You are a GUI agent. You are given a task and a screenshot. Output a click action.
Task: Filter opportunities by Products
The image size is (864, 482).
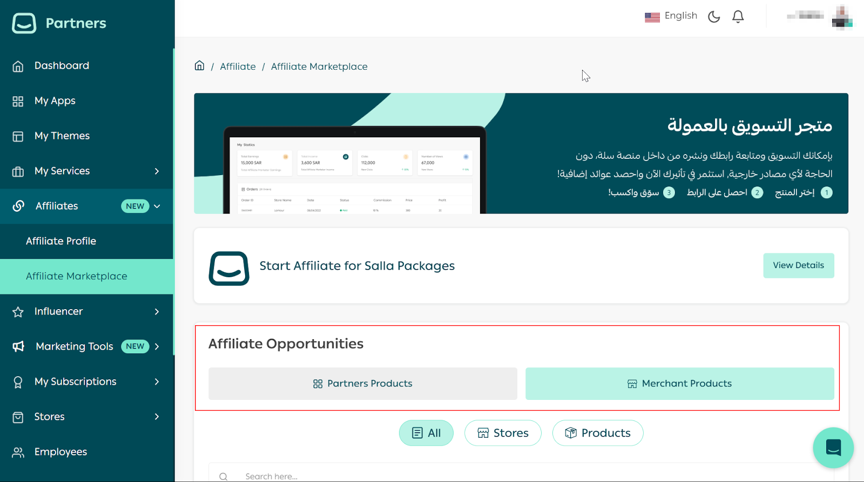click(x=597, y=433)
